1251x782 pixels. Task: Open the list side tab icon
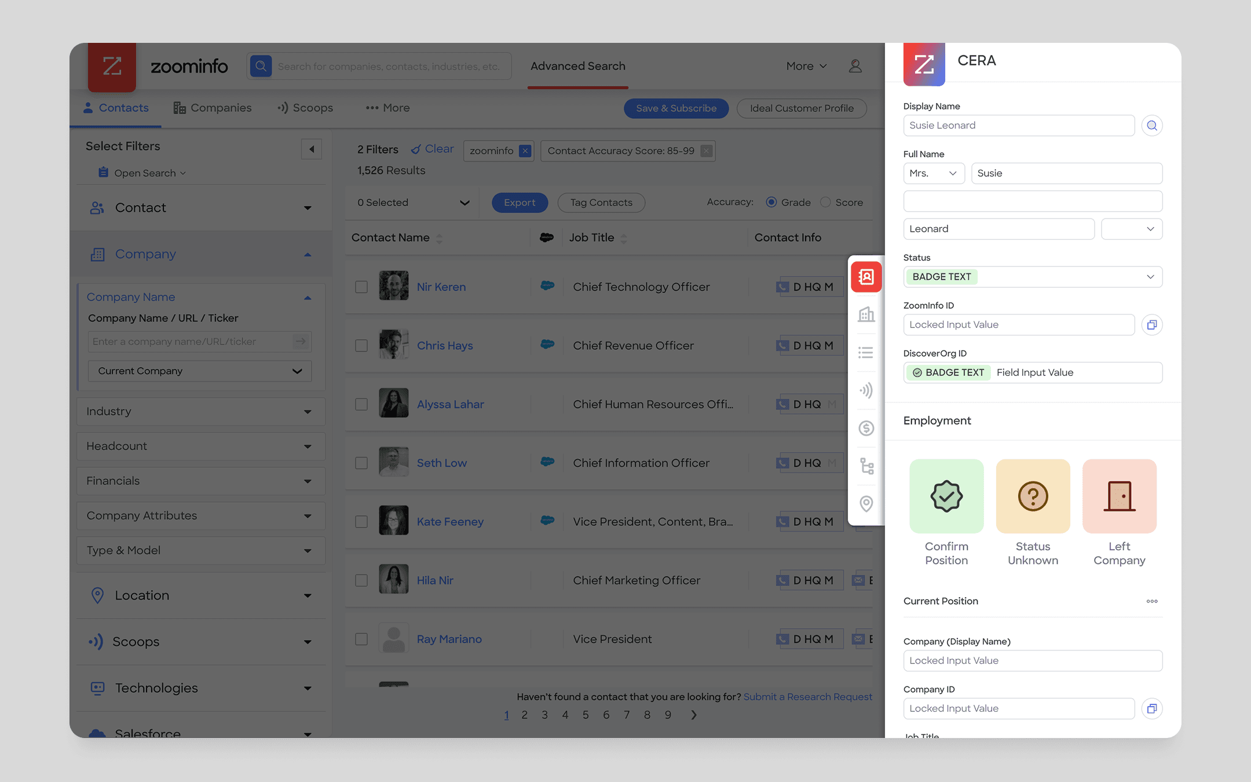[x=866, y=352]
